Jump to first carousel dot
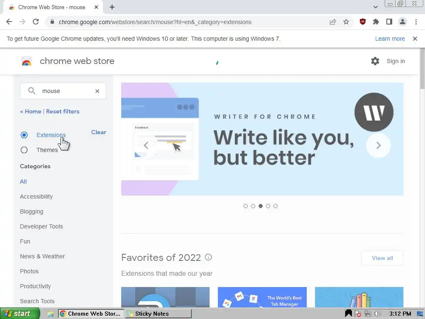This screenshot has height=319, width=425. (246, 206)
